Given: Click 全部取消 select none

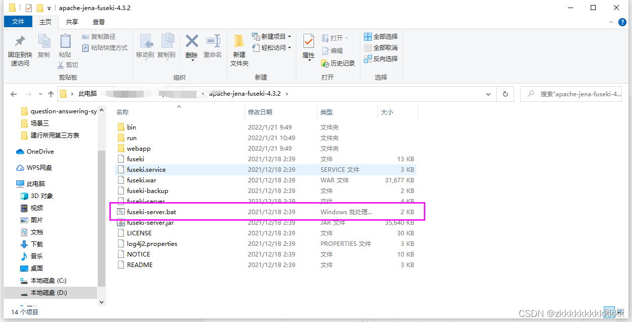Looking at the screenshot, I should tap(381, 48).
